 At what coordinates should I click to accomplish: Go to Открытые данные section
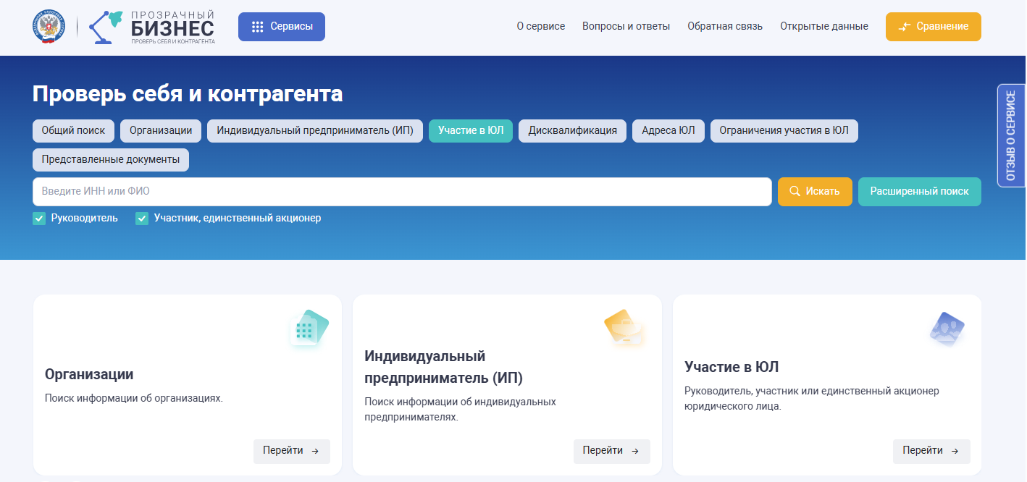click(823, 27)
